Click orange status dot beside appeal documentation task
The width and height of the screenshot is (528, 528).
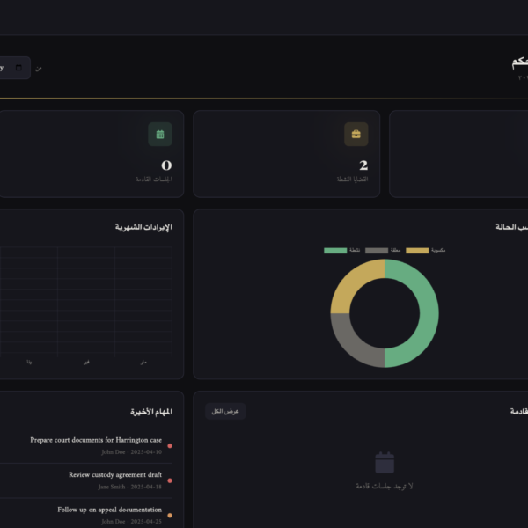170,516
